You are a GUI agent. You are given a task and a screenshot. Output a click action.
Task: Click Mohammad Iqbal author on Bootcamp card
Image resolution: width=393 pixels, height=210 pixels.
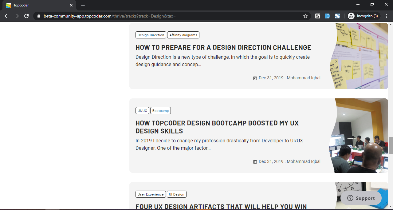click(304, 162)
